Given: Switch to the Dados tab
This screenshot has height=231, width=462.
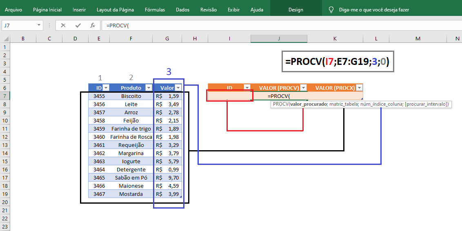Looking at the screenshot, I should 183,10.
